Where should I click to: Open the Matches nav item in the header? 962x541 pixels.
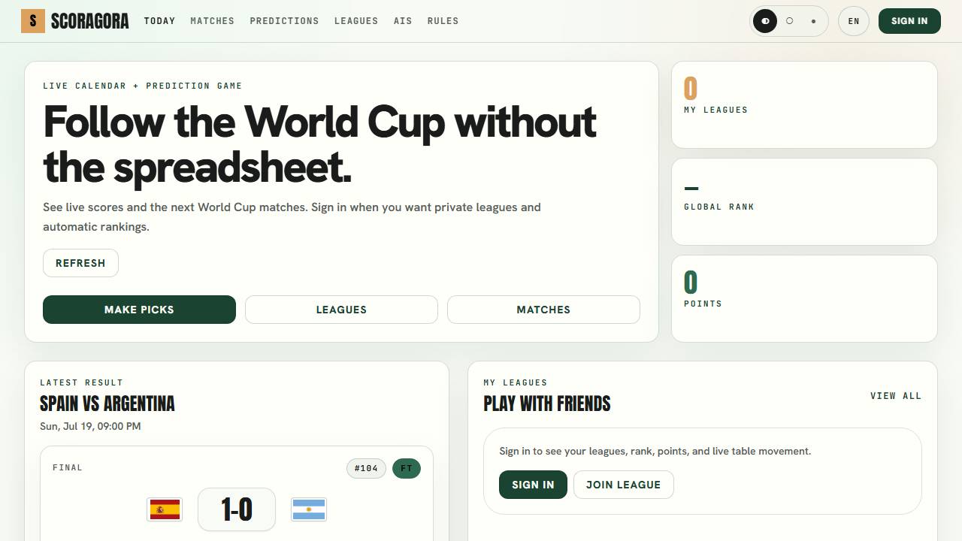[x=212, y=21]
